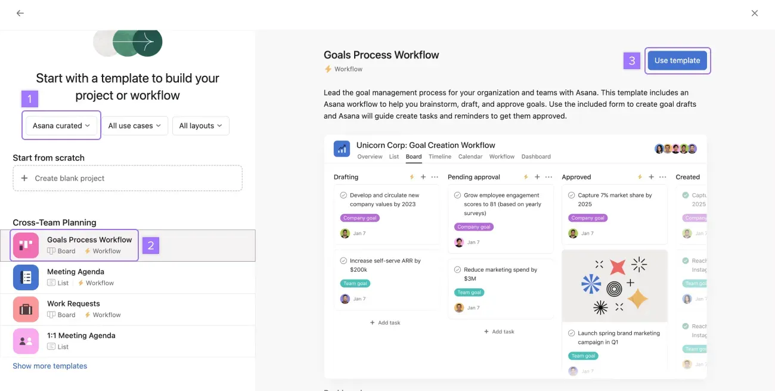Open the Overview tab in preview
The width and height of the screenshot is (775, 391).
[370, 157]
